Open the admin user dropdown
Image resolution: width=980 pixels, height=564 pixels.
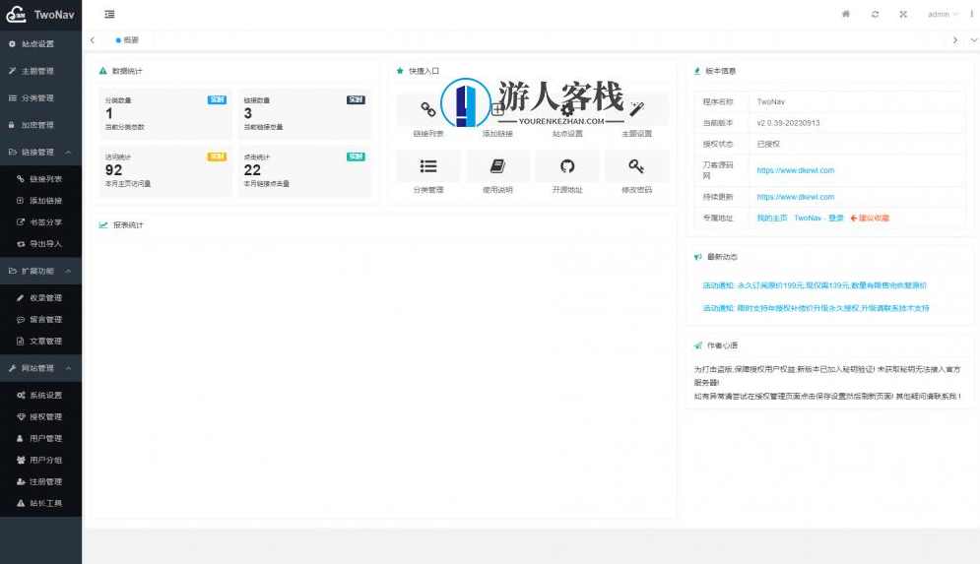(943, 14)
